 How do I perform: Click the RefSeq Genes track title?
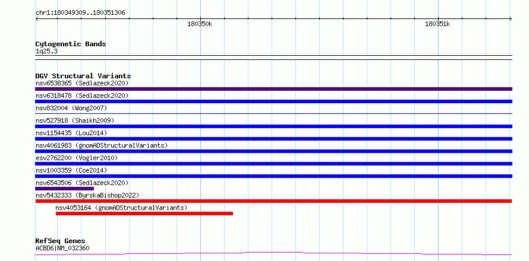(61, 241)
